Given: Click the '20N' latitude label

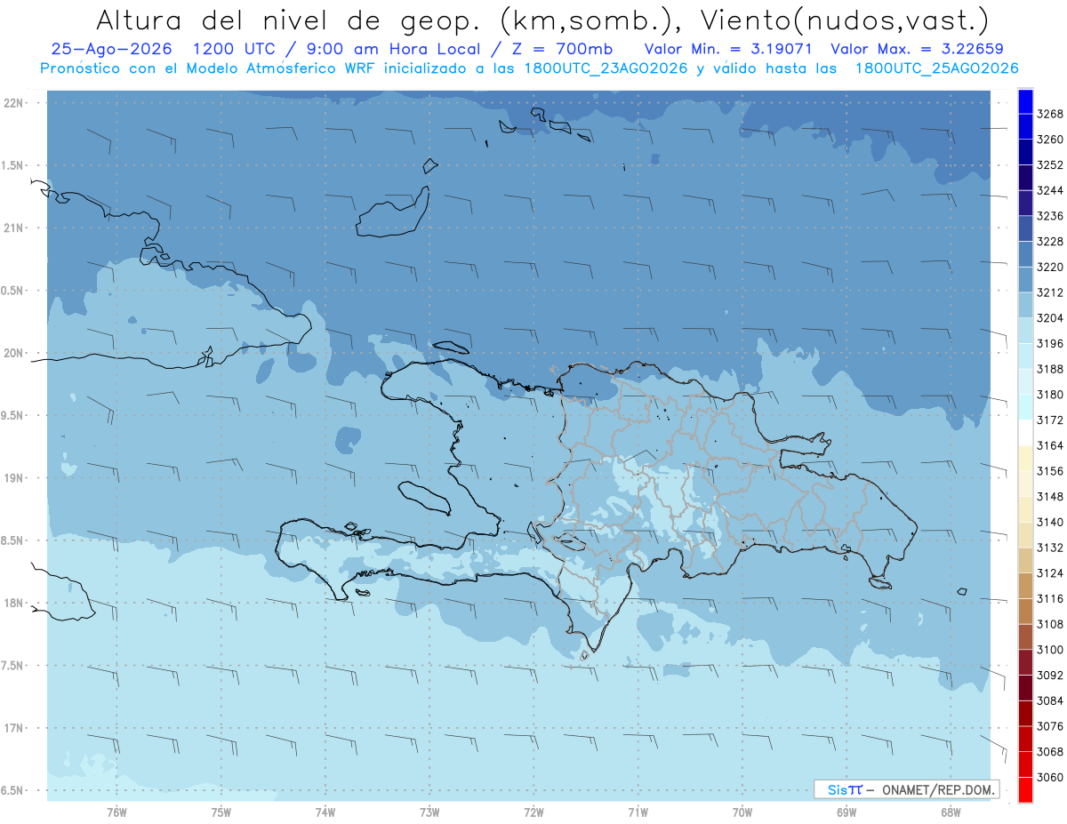Looking at the screenshot, I should 14,353.
